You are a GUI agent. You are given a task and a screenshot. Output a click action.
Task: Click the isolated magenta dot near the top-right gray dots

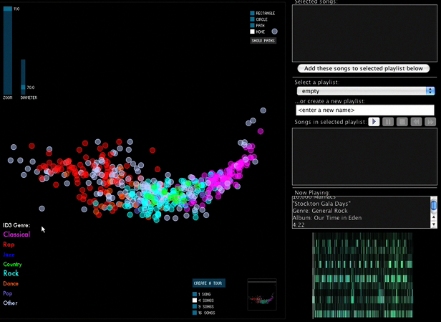click(261, 131)
